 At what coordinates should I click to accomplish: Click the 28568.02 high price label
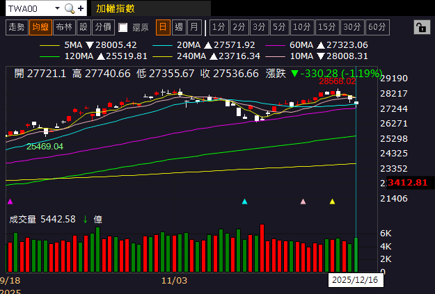pyautogui.click(x=338, y=81)
